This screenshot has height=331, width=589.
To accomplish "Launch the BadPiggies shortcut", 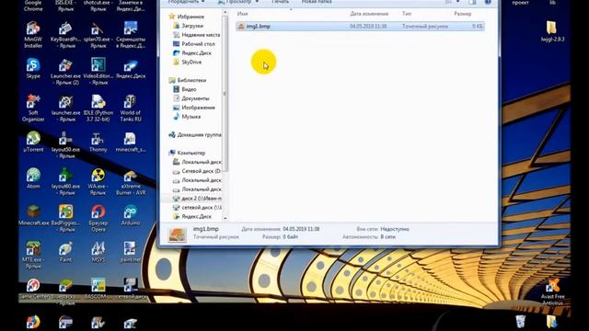I will pos(65,218).
